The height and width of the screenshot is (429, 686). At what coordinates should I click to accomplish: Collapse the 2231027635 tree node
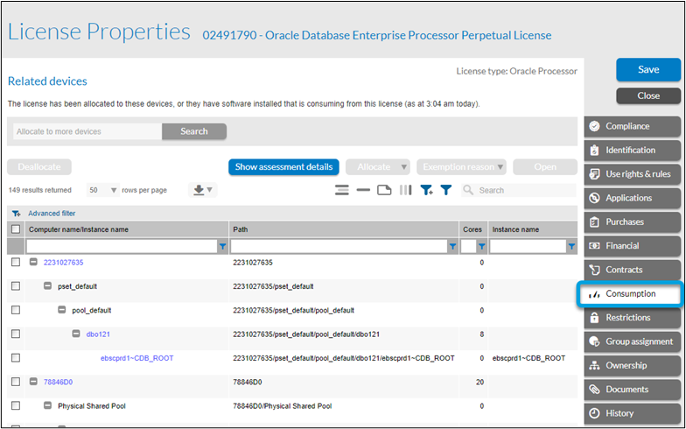[33, 262]
